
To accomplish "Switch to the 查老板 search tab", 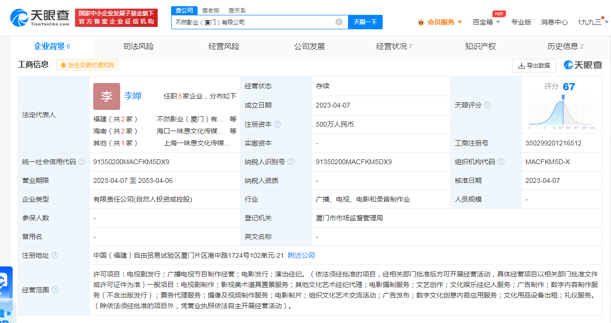I will (211, 10).
